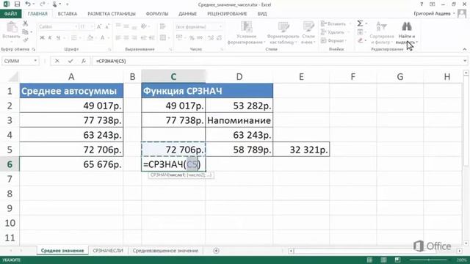
Task: Click the Merge and Center icon
Action: [163, 37]
